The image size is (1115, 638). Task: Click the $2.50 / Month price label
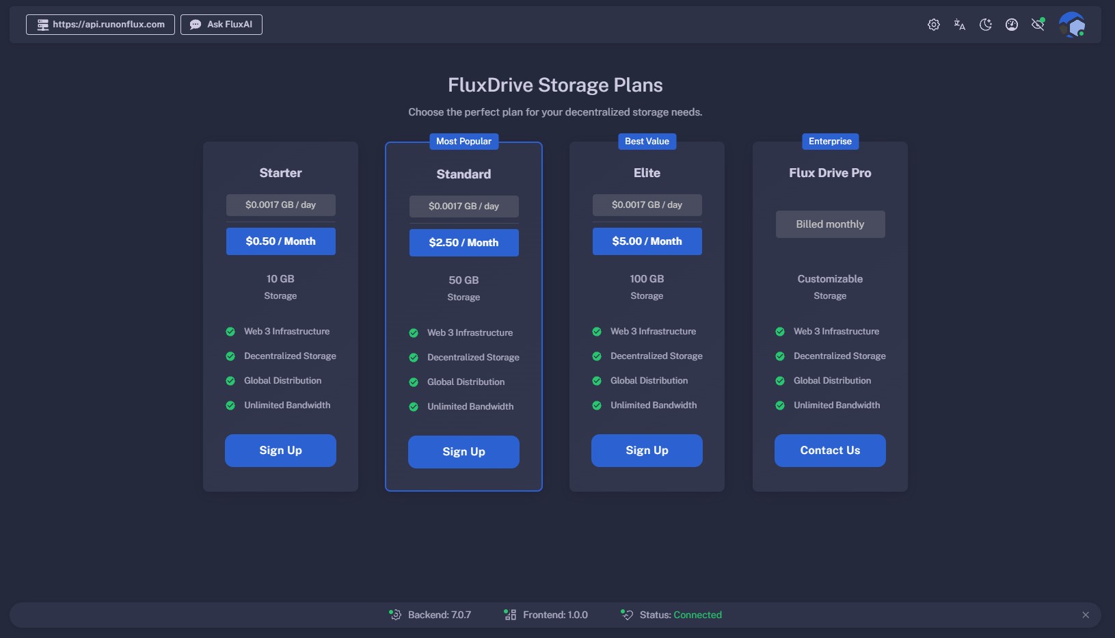[x=464, y=243]
